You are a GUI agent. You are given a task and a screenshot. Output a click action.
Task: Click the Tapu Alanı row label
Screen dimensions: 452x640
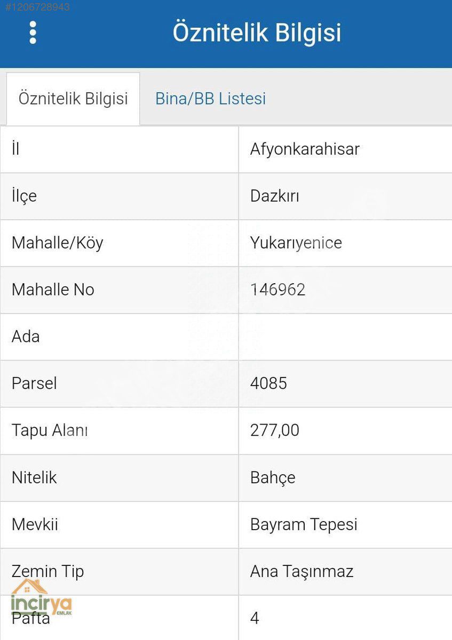pyautogui.click(x=50, y=430)
